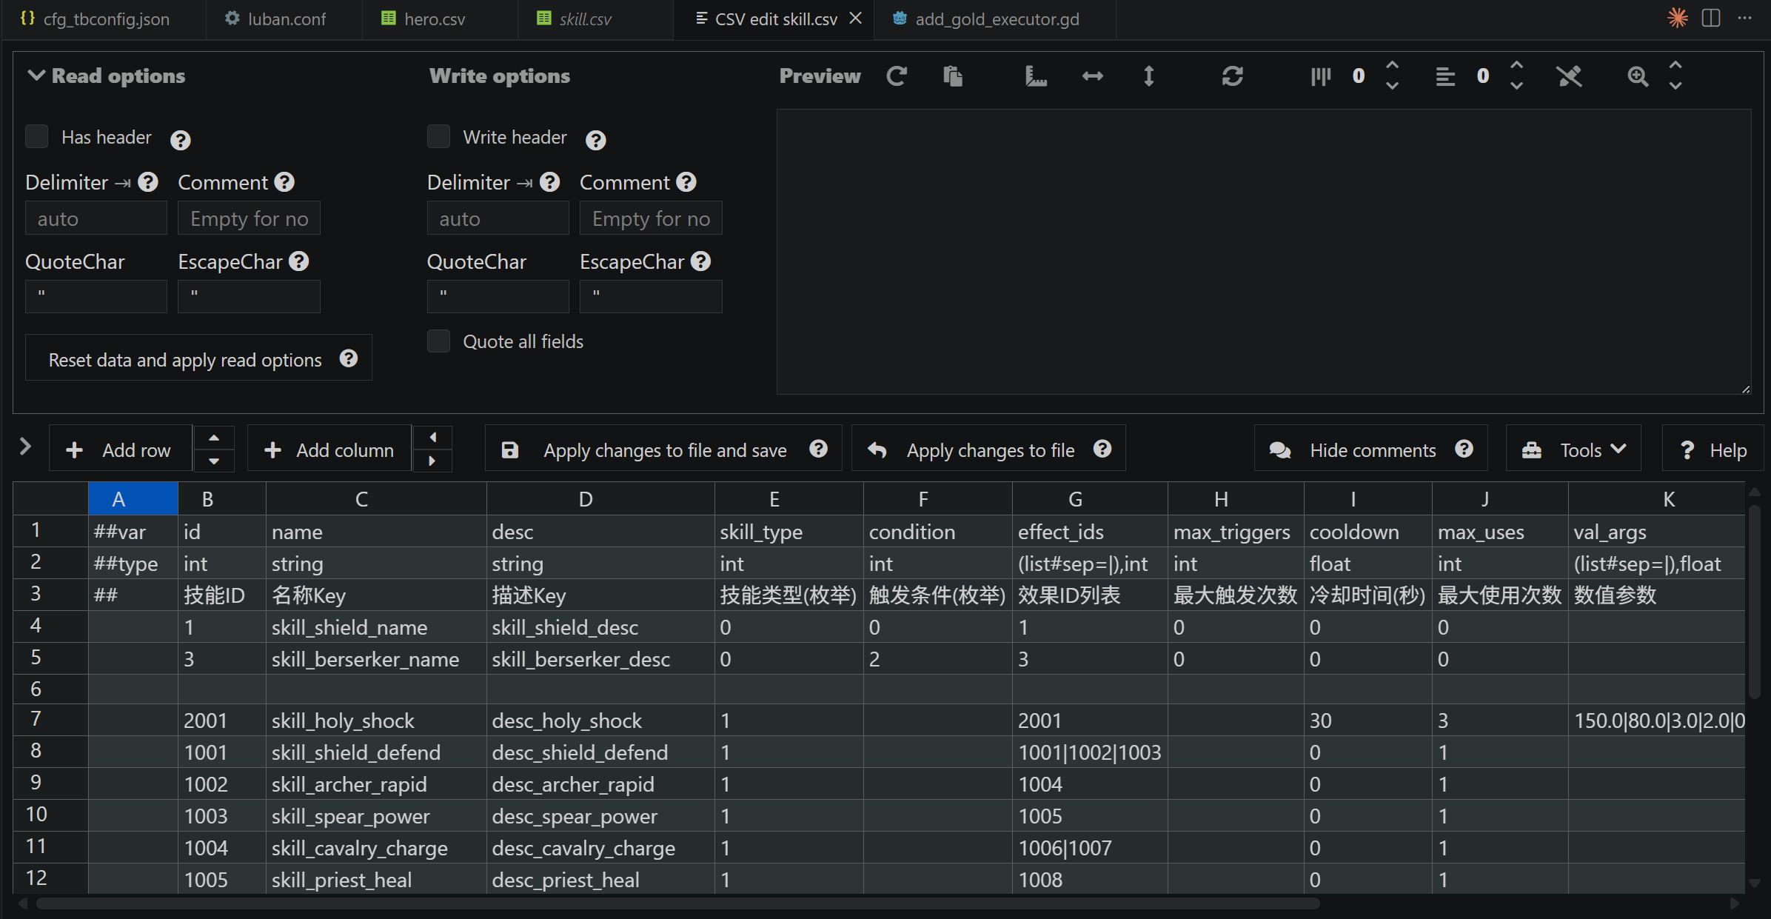This screenshot has width=1771, height=919.
Task: Focus the write Comment input field
Action: coord(651,218)
